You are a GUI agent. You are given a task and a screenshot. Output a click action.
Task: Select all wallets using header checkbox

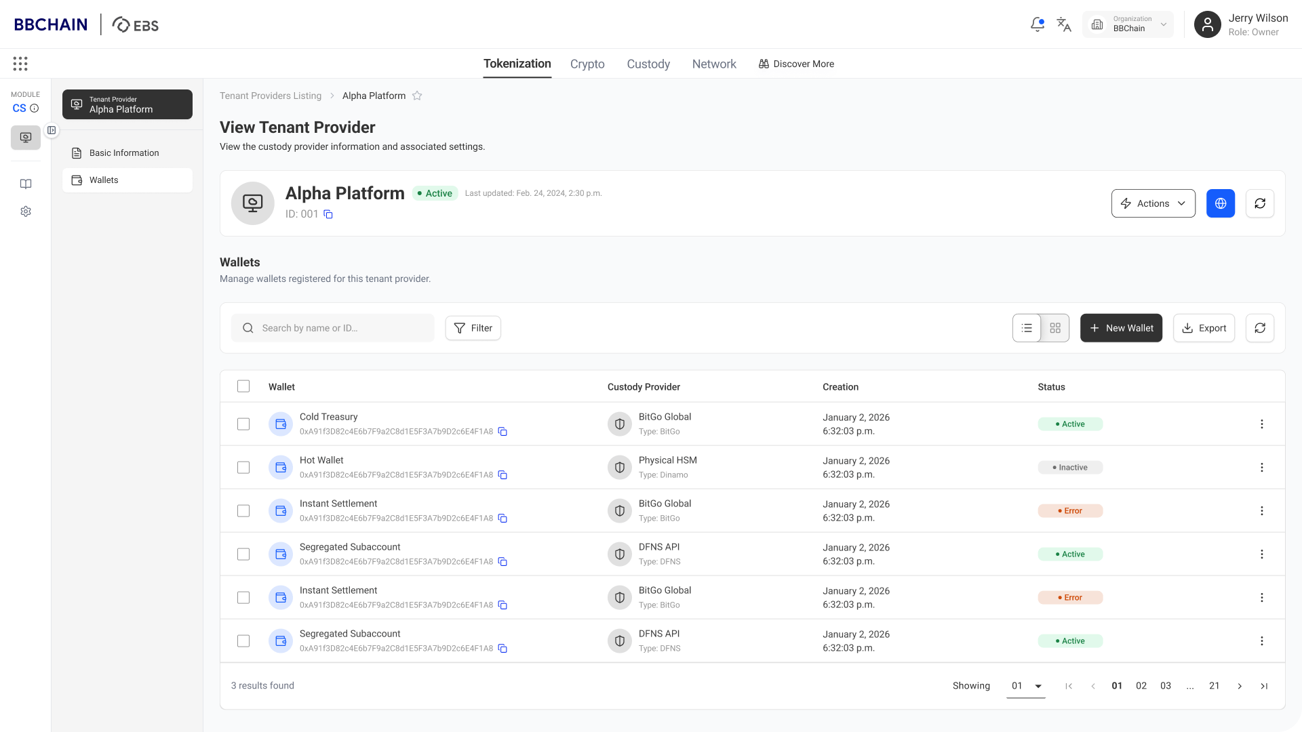(243, 386)
